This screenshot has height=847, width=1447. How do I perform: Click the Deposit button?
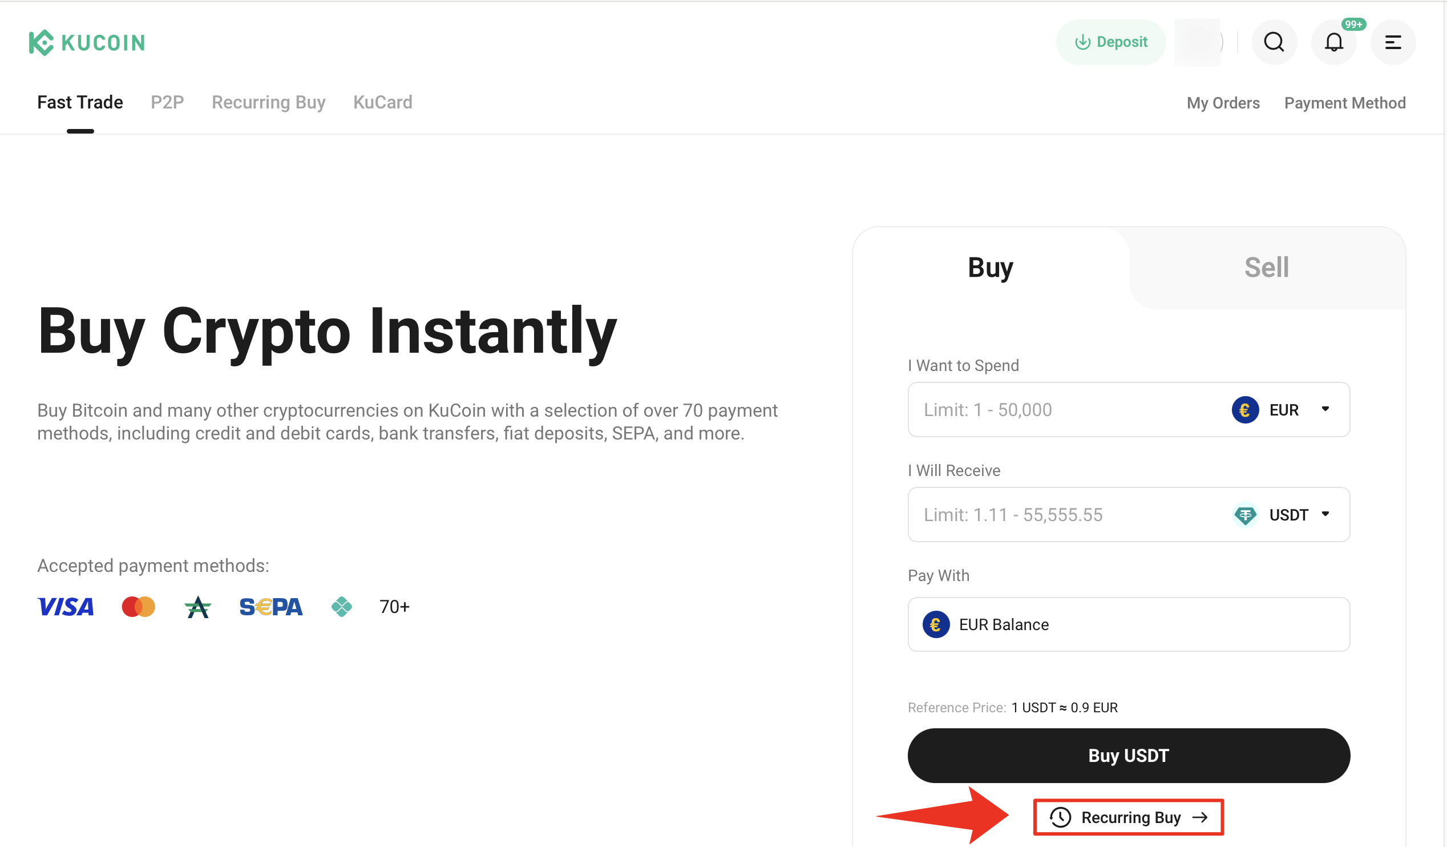pyautogui.click(x=1110, y=42)
